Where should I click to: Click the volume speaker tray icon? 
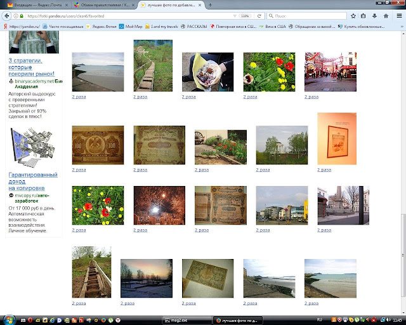pos(388,320)
